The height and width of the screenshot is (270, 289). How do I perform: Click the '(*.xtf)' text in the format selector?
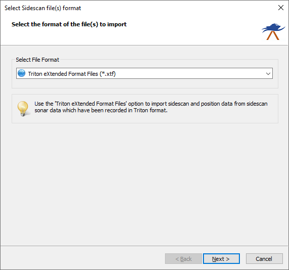108,74
